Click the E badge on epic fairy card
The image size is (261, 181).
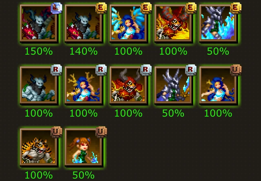coord(146,8)
